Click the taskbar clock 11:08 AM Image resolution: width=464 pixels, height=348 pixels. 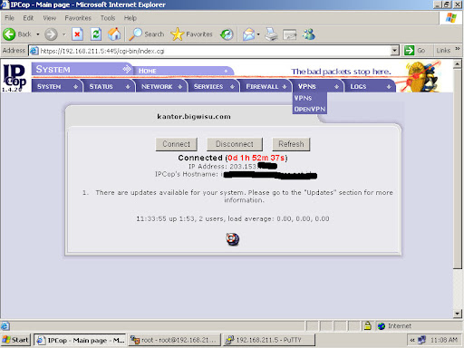pyautogui.click(x=444, y=340)
